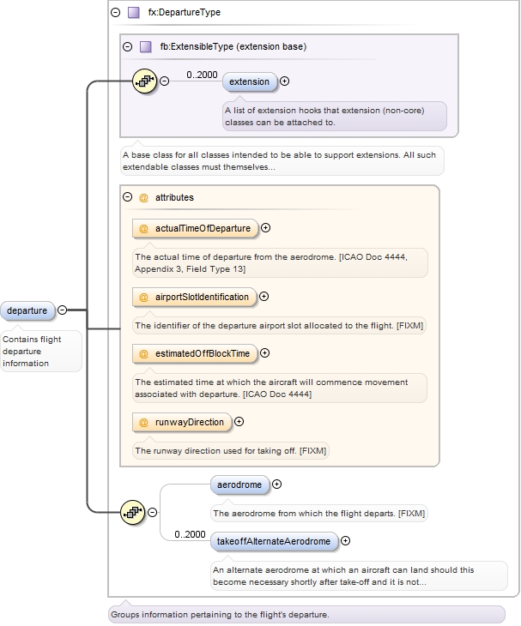
Task: Expand the takeoffAlternateAerodrome element
Action: [x=345, y=541]
